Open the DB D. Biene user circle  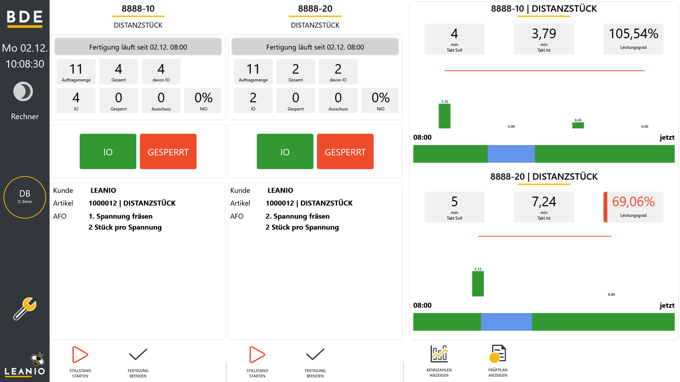coord(25,197)
